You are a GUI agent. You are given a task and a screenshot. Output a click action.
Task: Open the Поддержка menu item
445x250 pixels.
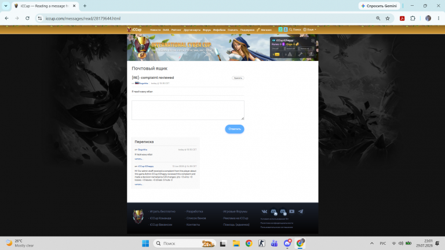point(247,30)
